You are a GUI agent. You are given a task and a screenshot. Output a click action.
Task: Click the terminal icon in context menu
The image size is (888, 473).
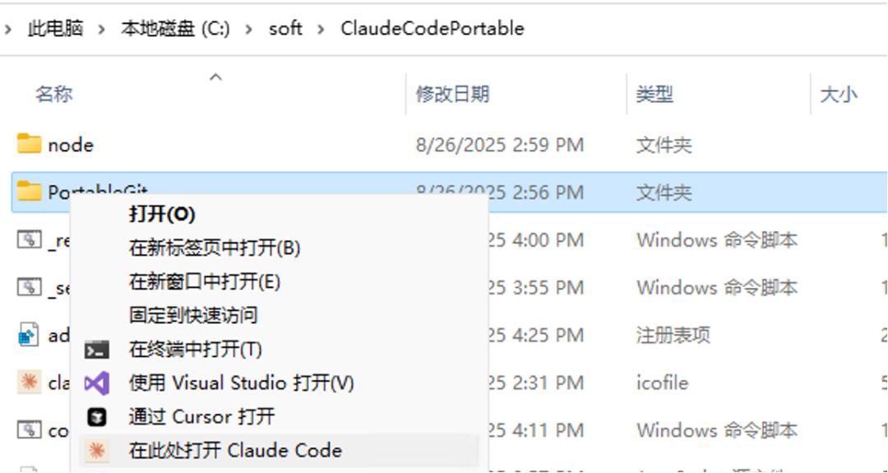click(97, 350)
